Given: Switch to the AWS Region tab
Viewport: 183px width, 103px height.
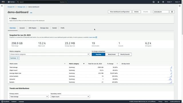Looking at the screenshot, I should 32,28.
